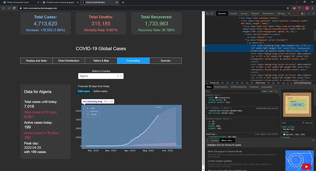Screen dimensions: 316x171
Task: Click the transparent fill color swatch
Action: pyautogui.click(x=216, y=98)
